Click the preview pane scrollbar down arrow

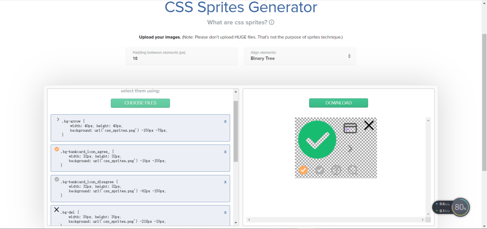428,214
